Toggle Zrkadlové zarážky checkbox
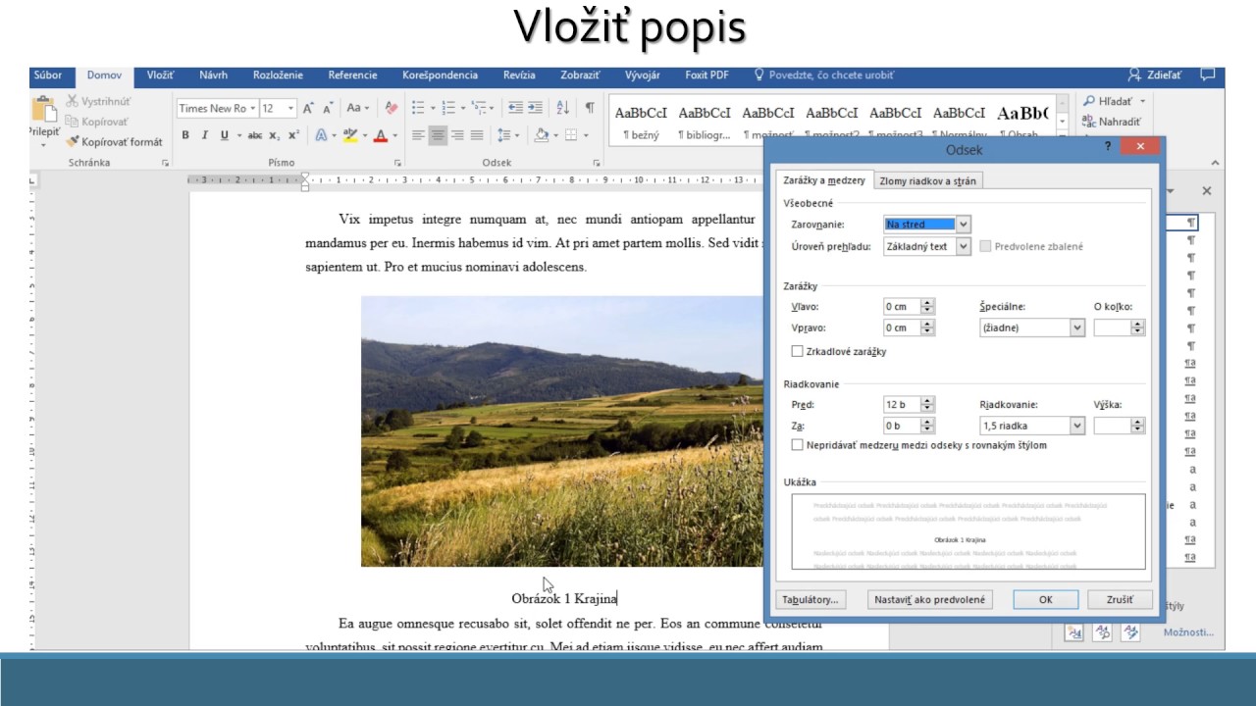This screenshot has width=1256, height=706. [797, 351]
